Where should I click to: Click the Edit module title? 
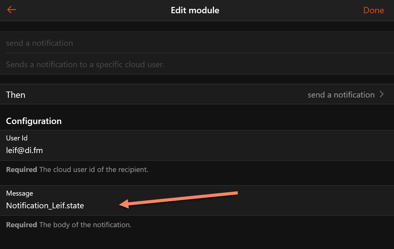click(x=195, y=10)
